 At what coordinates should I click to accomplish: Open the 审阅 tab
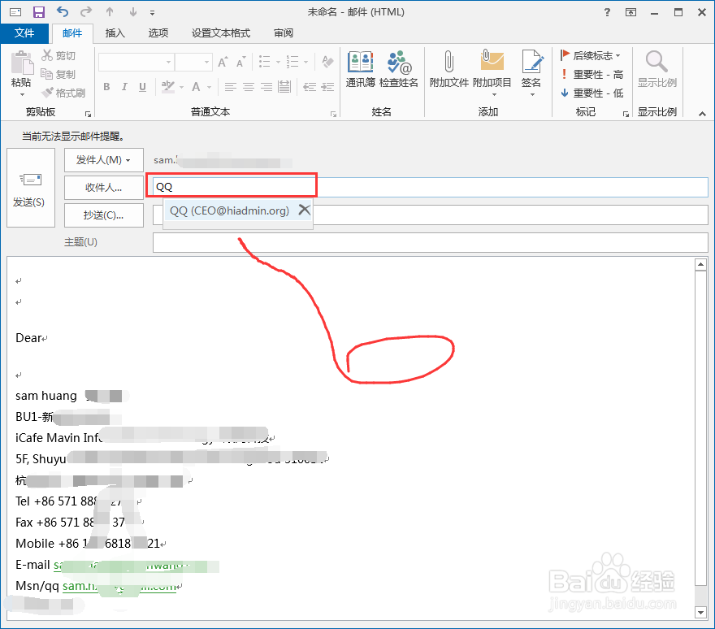pyautogui.click(x=284, y=33)
